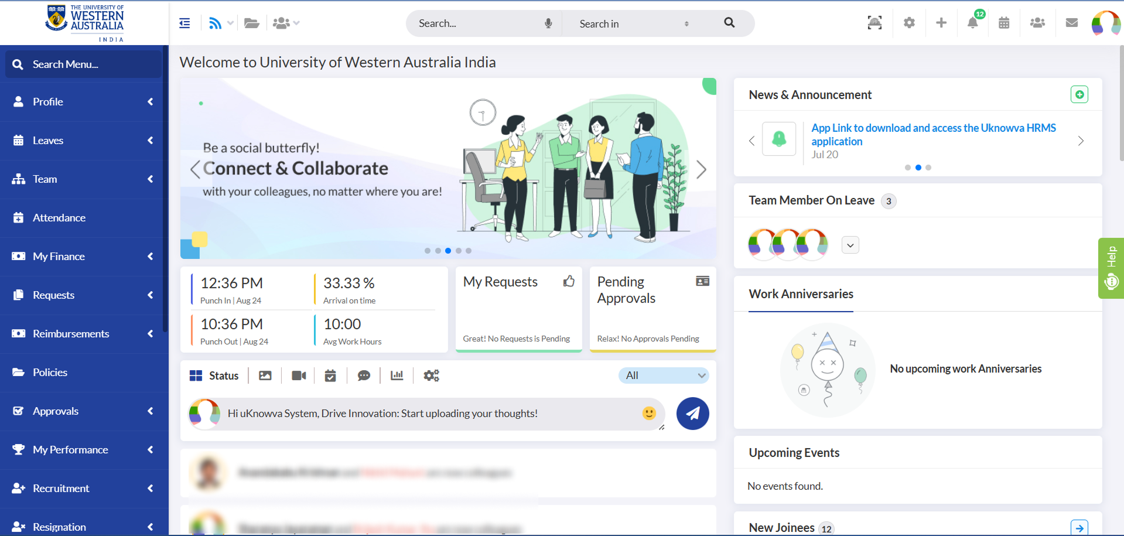The image size is (1124, 536).
Task: Open the user avatar profile menu
Action: 1106,23
